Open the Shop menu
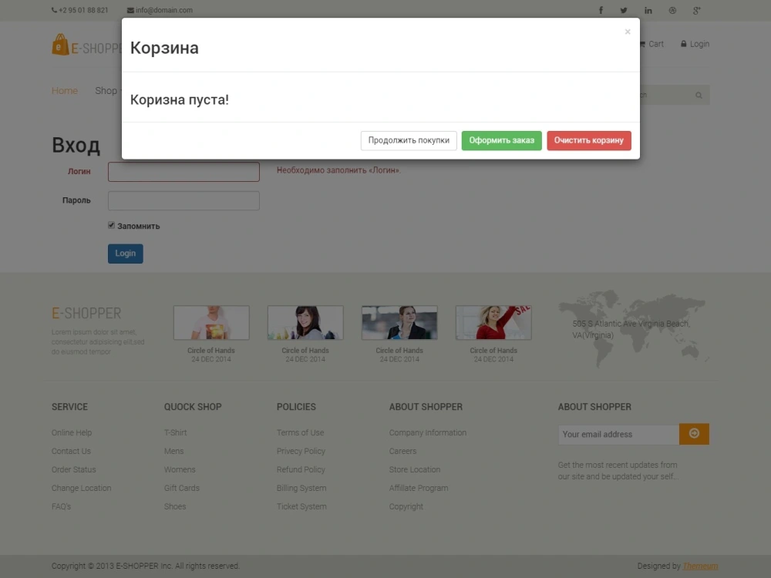771x578 pixels. tap(106, 90)
